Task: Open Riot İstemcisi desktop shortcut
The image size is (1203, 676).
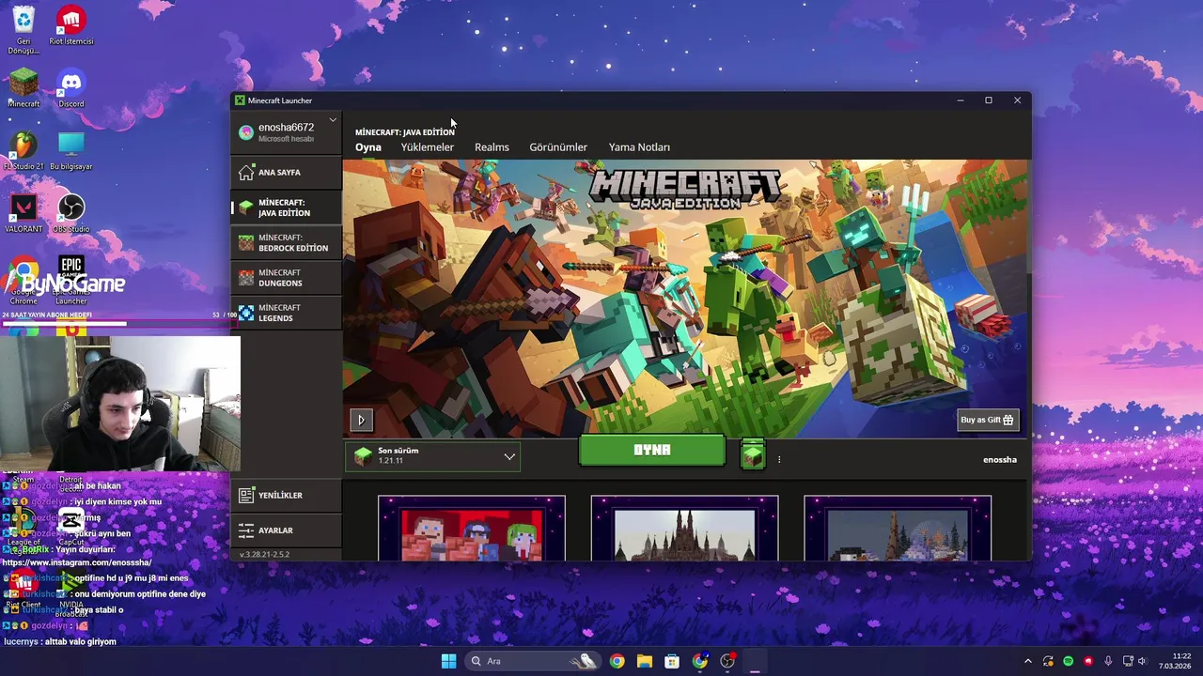Action: (71, 25)
